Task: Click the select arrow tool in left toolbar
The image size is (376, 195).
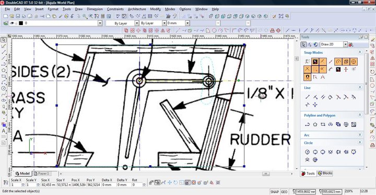Action: point(4,40)
